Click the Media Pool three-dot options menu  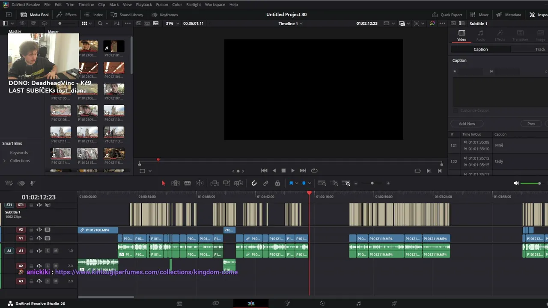tap(127, 24)
